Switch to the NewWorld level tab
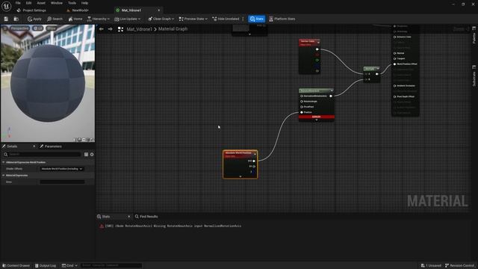 click(x=78, y=10)
